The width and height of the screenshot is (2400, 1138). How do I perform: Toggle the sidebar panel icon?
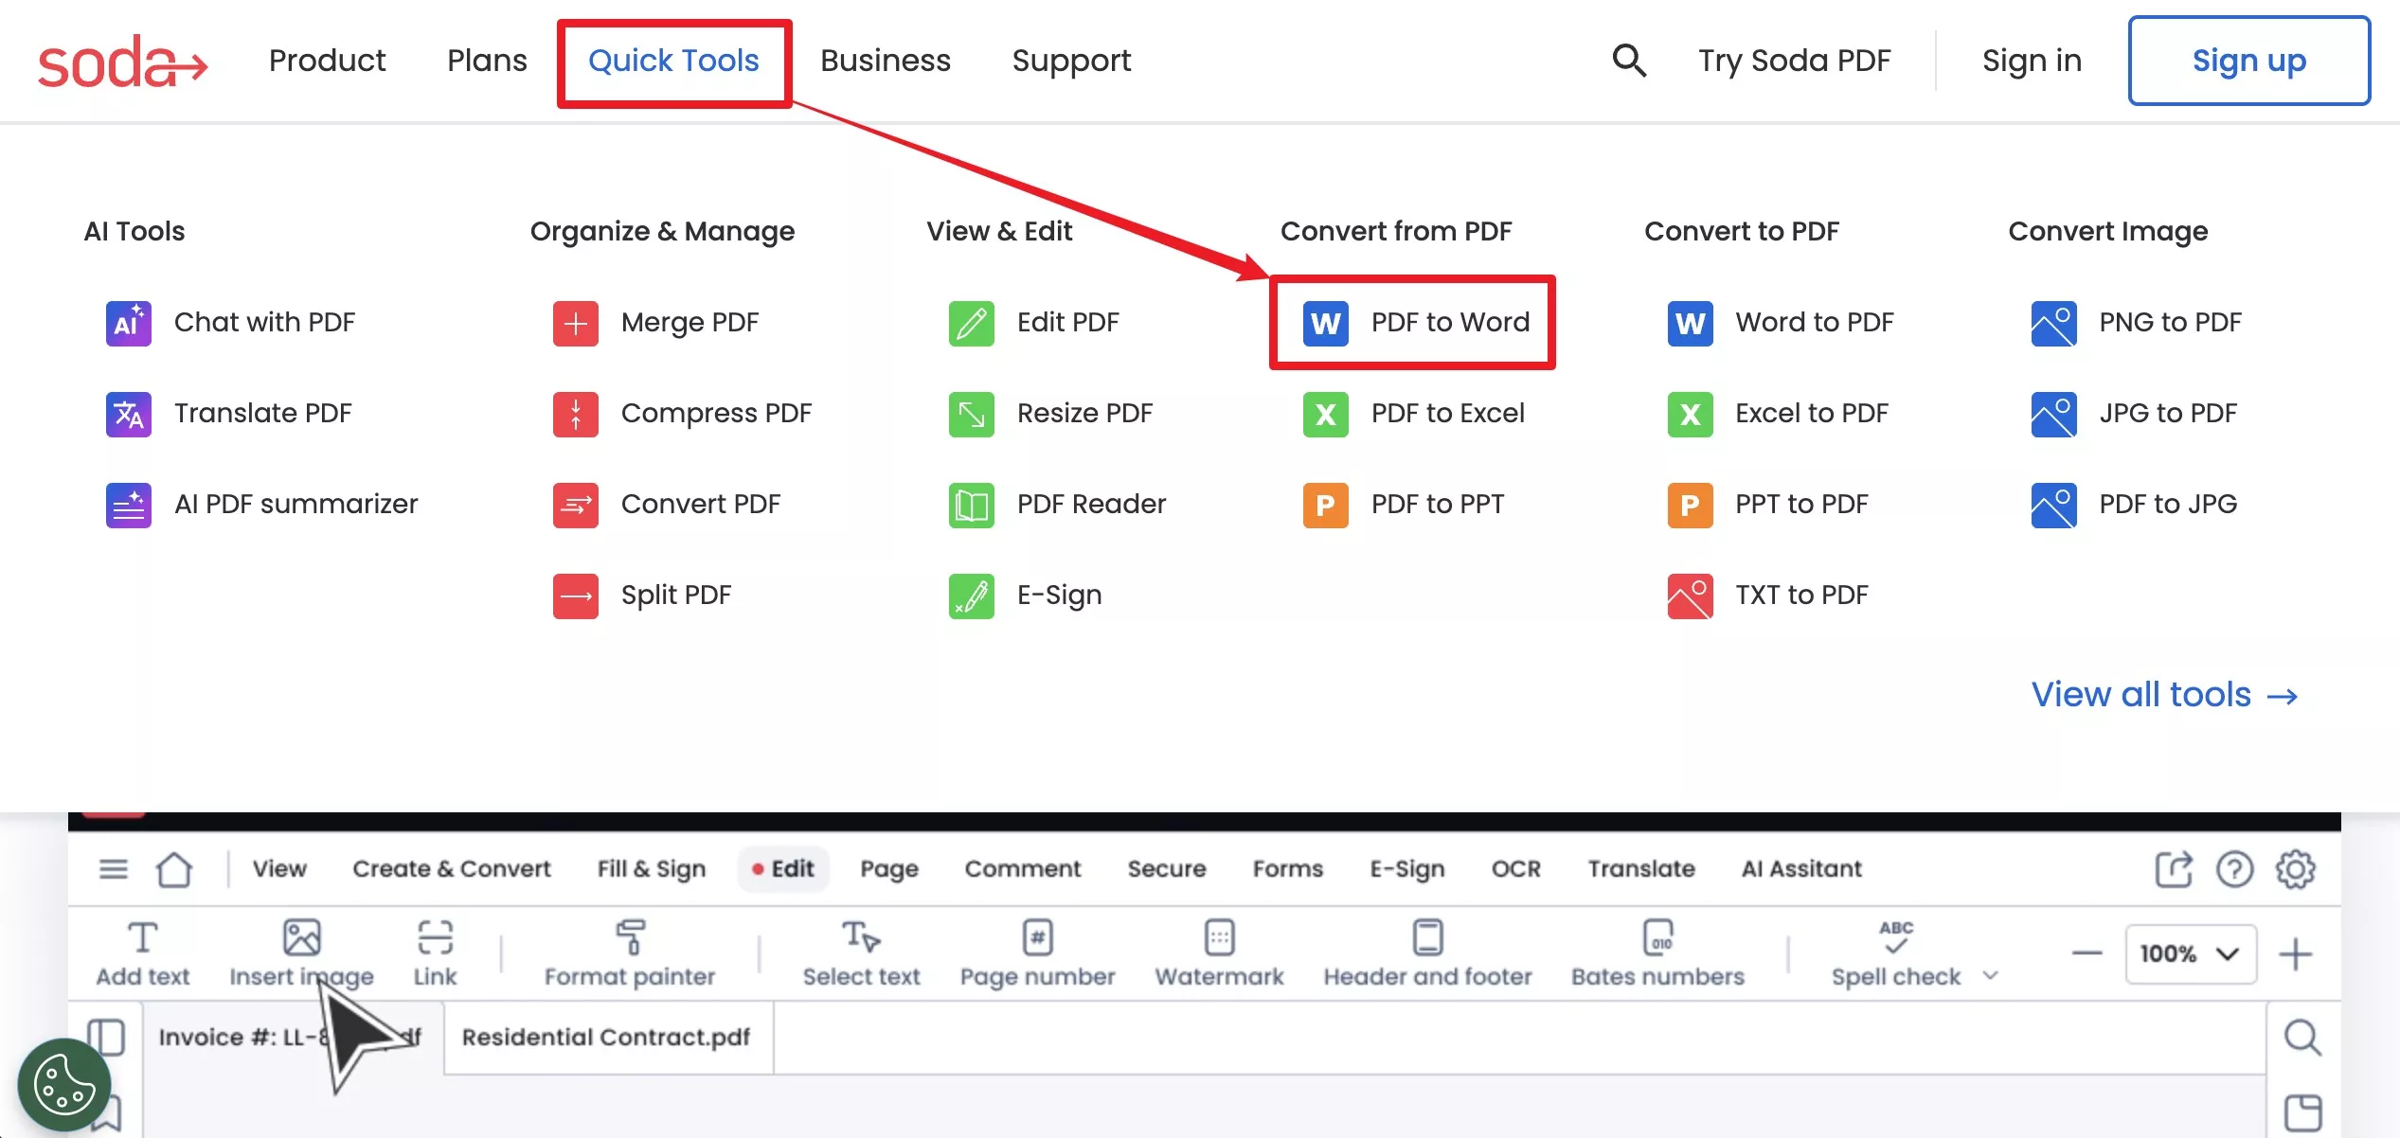(107, 1038)
